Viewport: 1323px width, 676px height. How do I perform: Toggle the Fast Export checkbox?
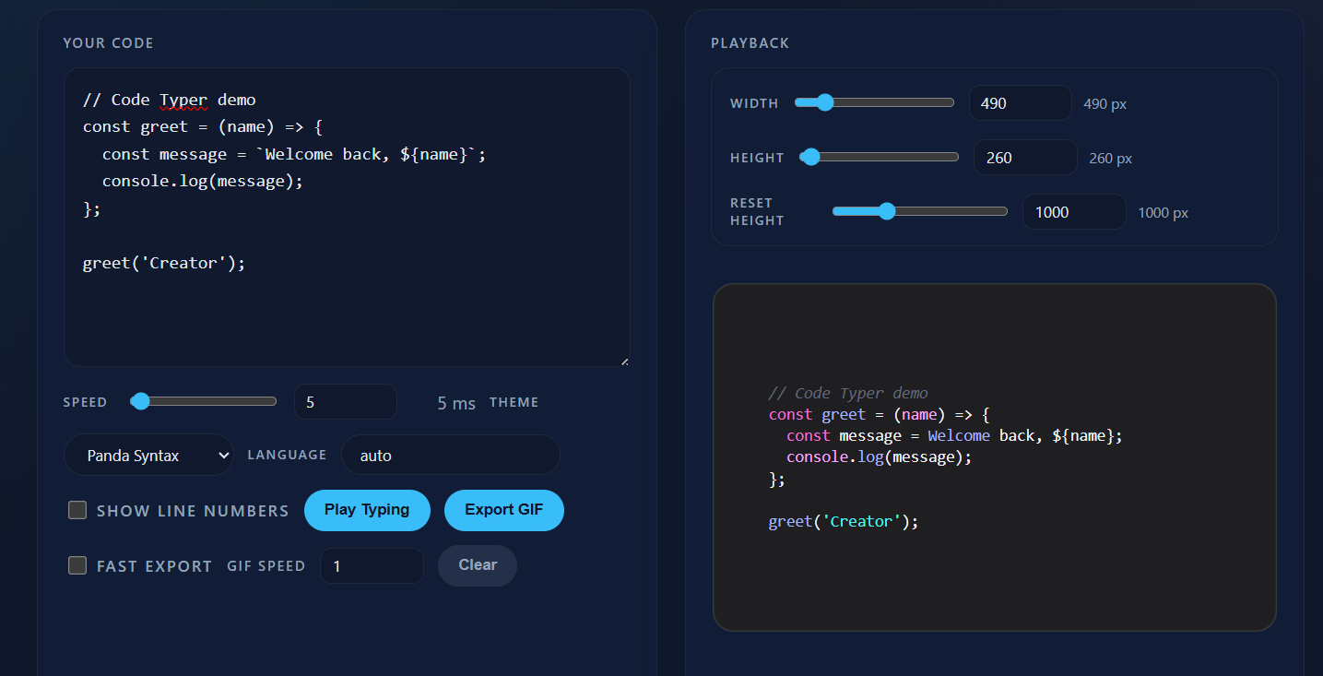pyautogui.click(x=77, y=565)
